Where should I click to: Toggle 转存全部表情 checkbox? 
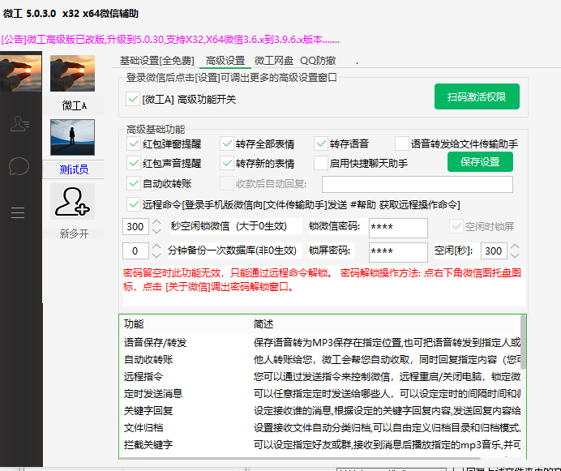click(227, 143)
